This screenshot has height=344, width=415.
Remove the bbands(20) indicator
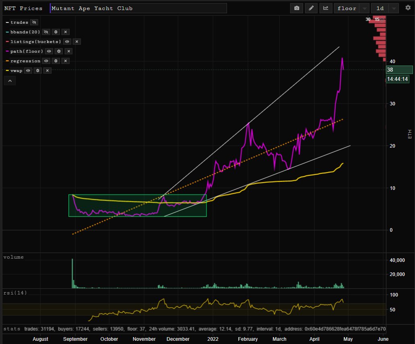[x=65, y=32]
